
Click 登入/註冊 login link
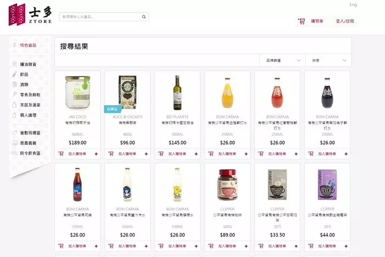(x=345, y=21)
